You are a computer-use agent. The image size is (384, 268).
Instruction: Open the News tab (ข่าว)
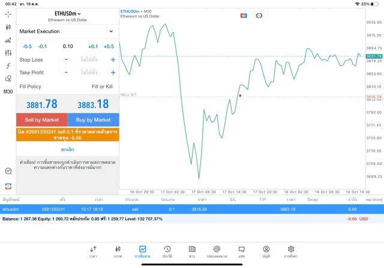[192, 251]
